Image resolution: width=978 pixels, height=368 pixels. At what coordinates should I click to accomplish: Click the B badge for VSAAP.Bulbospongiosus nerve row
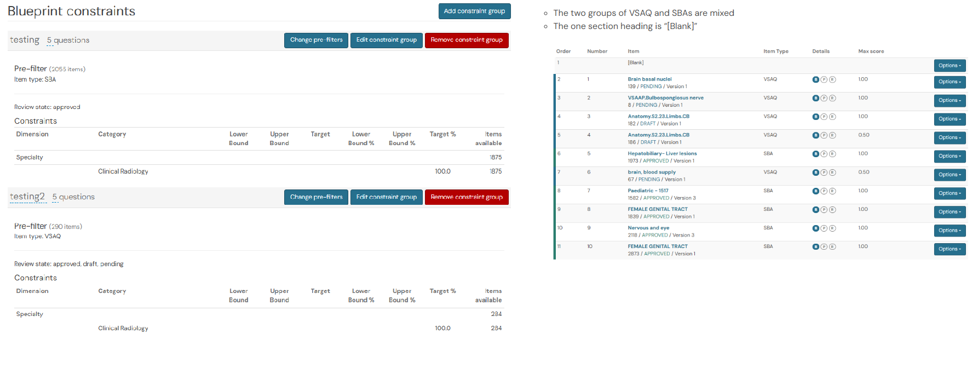pos(815,98)
